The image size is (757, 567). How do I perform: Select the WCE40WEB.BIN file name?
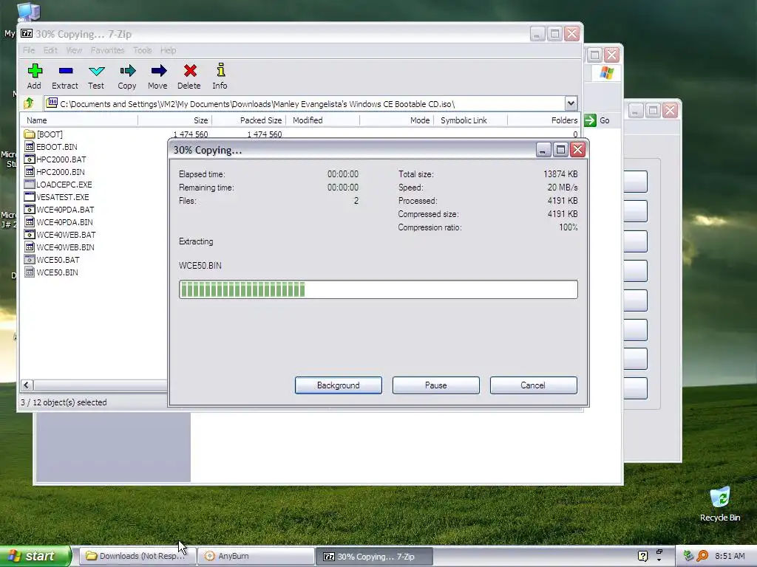(x=65, y=247)
